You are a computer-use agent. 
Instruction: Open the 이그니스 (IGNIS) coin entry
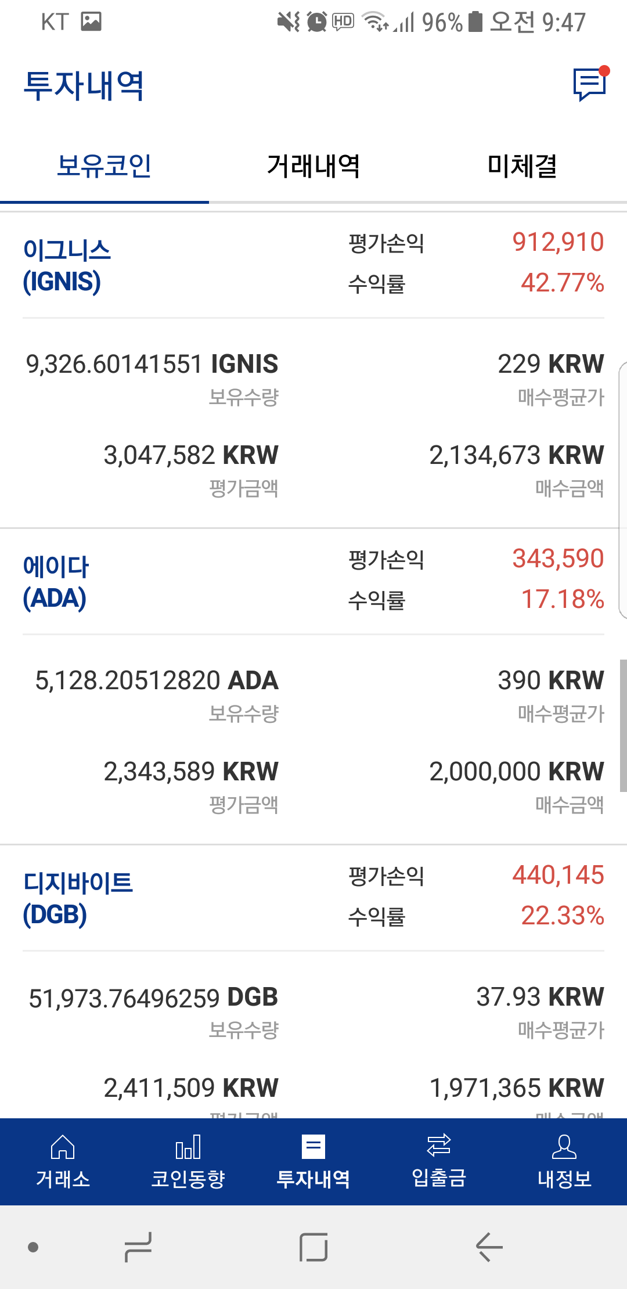[67, 266]
